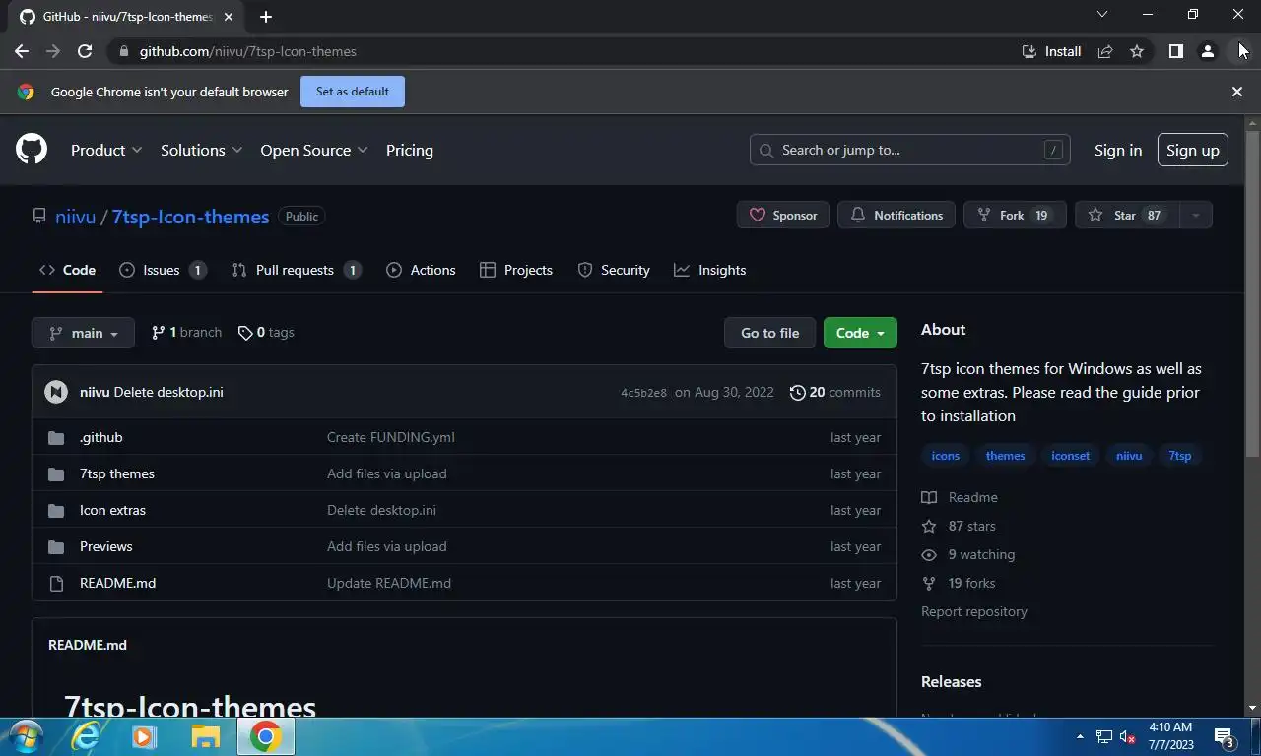Focus the Search or jump to field

pos(910,150)
